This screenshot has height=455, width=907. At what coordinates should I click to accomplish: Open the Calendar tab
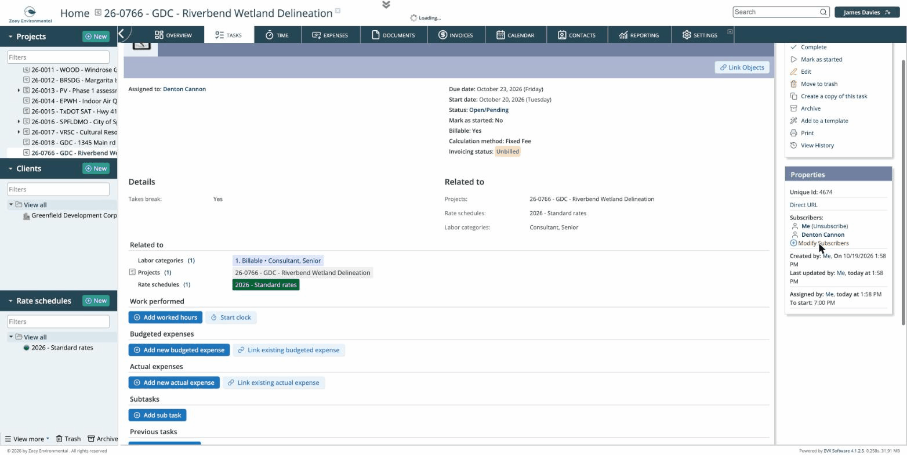tap(515, 35)
